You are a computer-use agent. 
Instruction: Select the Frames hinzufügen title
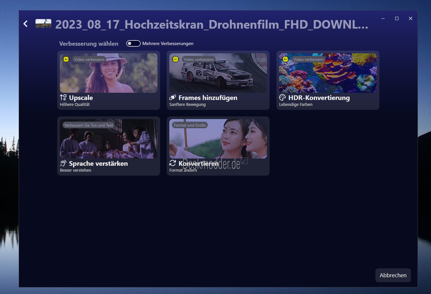coord(208,98)
